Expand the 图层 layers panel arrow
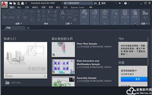152x95 pixels. tap(84, 24)
